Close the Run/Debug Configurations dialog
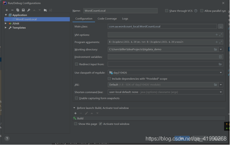Image resolution: width=230 pixels, height=145 pixels. point(223,3)
